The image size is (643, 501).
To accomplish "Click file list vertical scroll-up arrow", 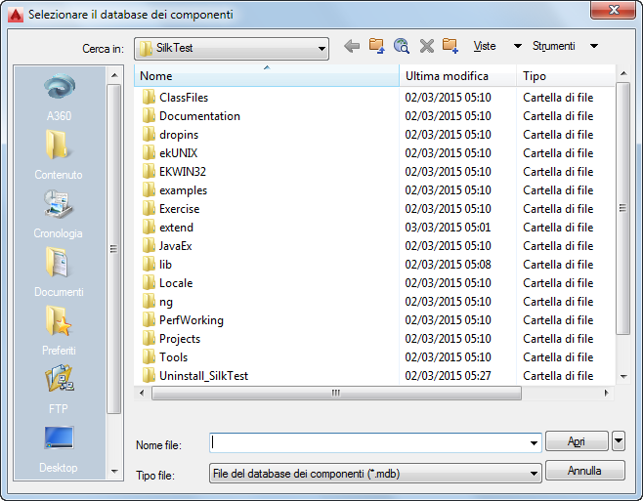I will (623, 73).
